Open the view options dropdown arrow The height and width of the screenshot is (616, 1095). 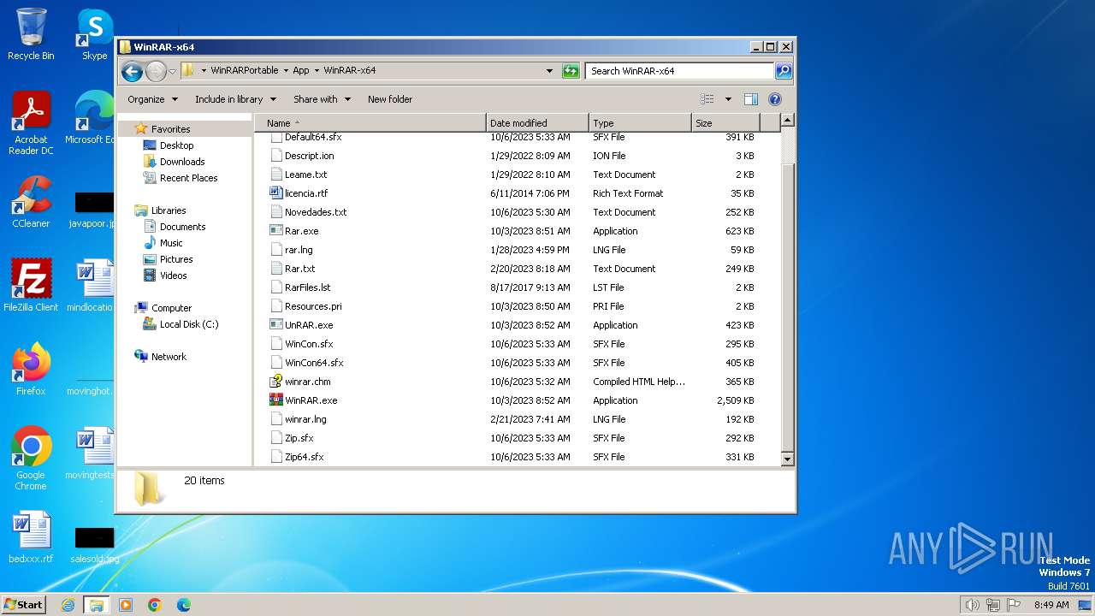[x=728, y=99]
